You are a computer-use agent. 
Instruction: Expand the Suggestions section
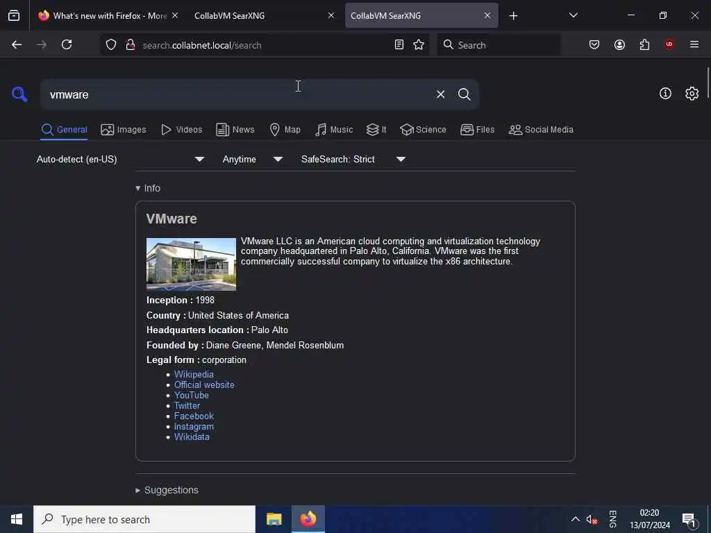pos(167,490)
